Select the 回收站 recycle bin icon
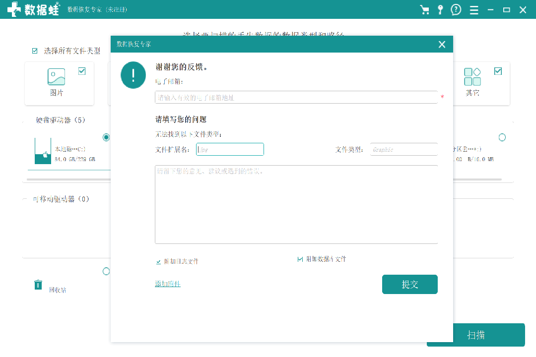536x357 pixels. [x=38, y=285]
